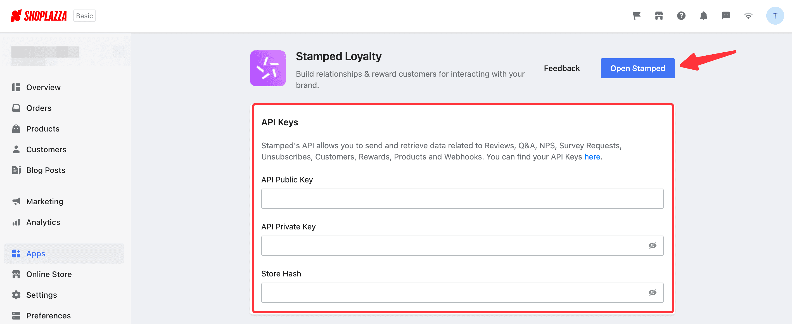This screenshot has width=792, height=324.
Task: Open Preferences menu item
Action: click(48, 315)
